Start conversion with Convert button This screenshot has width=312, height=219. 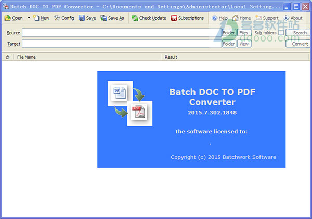pos(298,44)
